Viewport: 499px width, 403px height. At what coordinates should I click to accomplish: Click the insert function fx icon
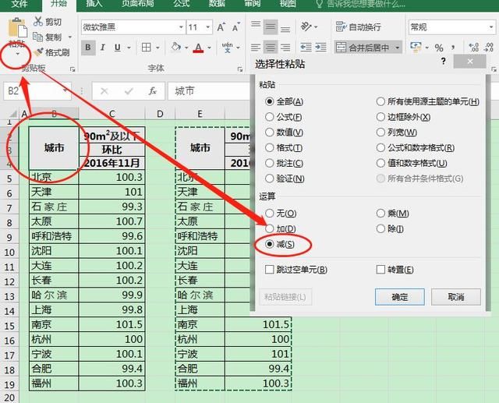point(153,91)
